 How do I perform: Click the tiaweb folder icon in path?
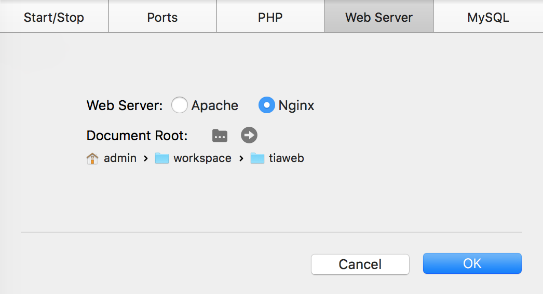[257, 158]
